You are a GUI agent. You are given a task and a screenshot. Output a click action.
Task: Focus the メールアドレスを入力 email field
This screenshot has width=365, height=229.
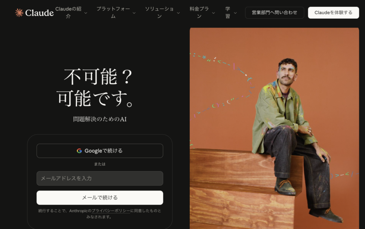pyautogui.click(x=100, y=178)
